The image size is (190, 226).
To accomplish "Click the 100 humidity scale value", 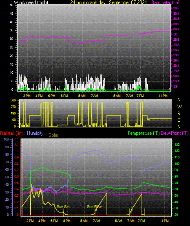I will pyautogui.click(x=7, y=139).
